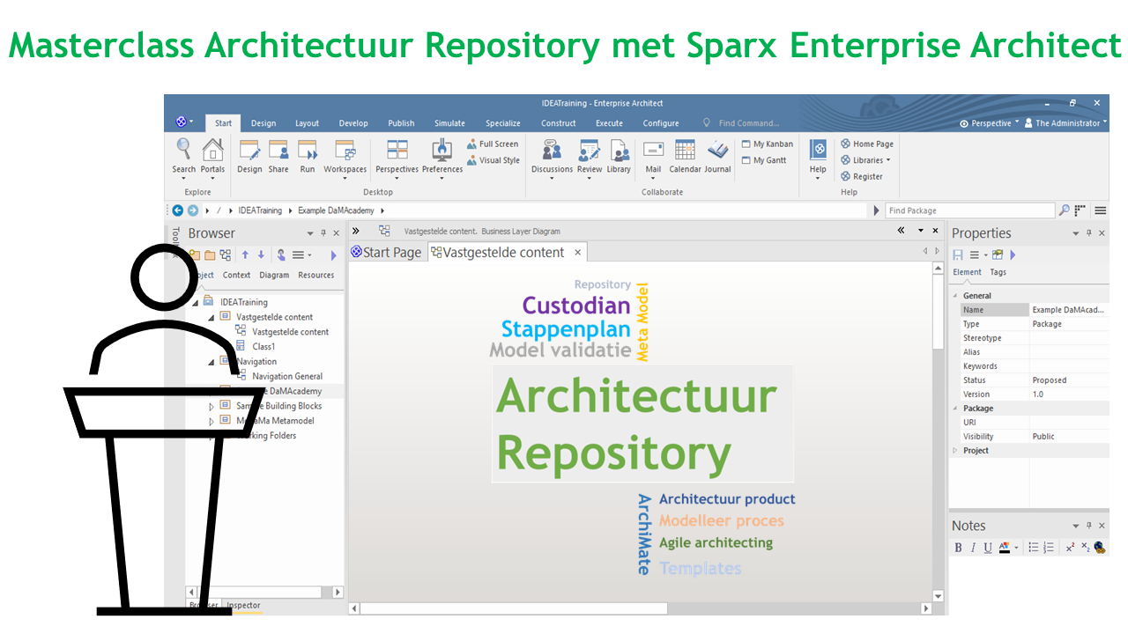Open the Perspective dropdown in the title bar
The width and height of the screenshot is (1128, 634).
(989, 123)
